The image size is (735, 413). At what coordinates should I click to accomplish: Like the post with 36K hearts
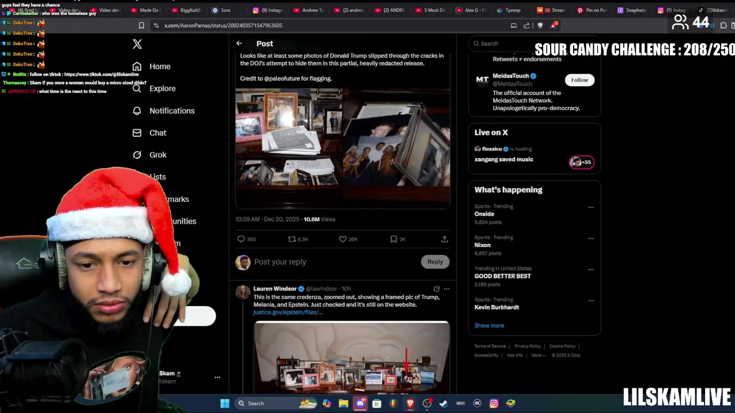pos(348,239)
